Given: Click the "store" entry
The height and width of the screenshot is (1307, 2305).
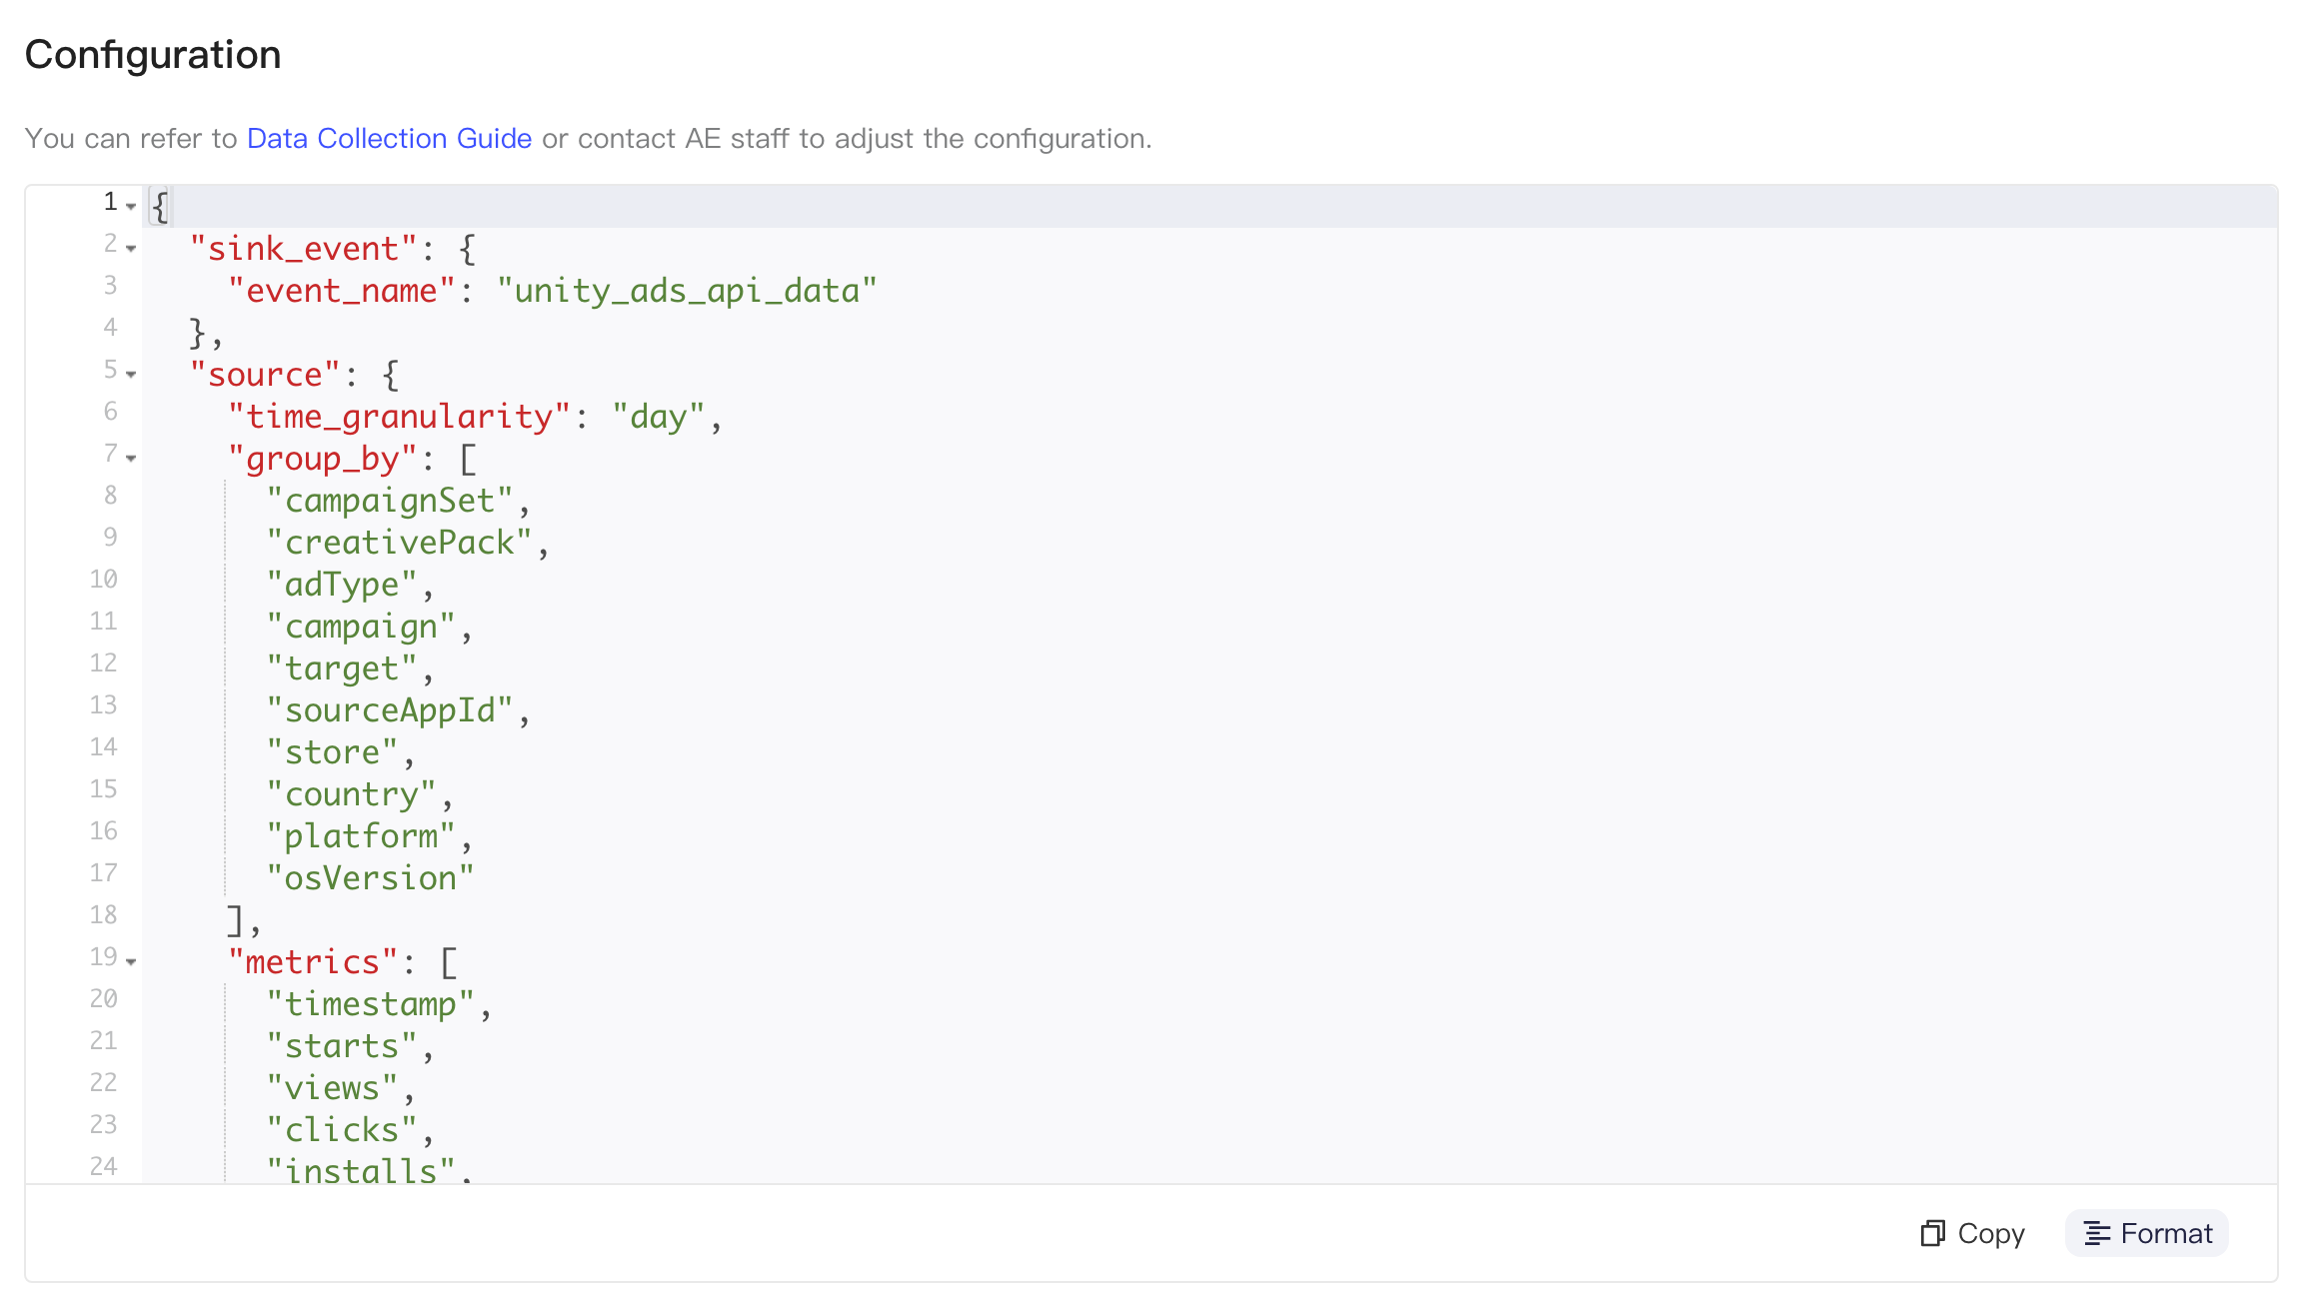Looking at the screenshot, I should click(332, 752).
